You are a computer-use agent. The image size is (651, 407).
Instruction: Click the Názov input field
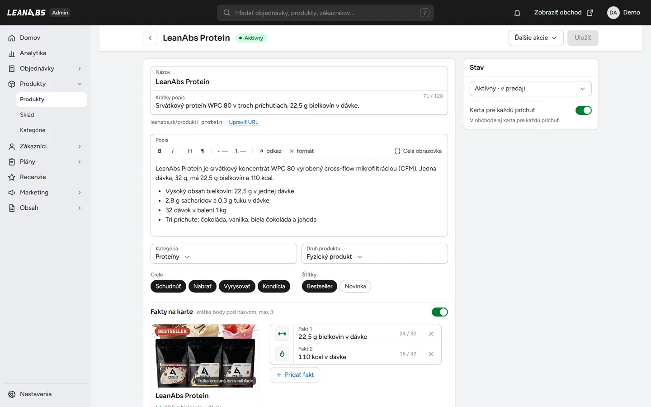click(x=299, y=79)
